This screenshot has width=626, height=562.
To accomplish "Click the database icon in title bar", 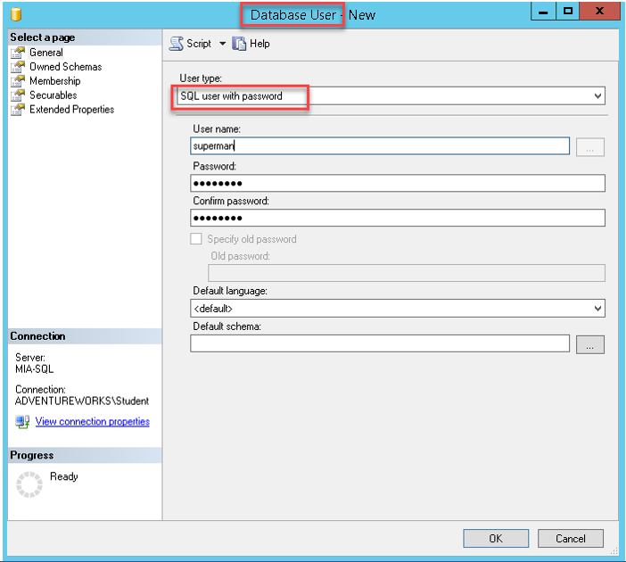I will click(x=16, y=14).
